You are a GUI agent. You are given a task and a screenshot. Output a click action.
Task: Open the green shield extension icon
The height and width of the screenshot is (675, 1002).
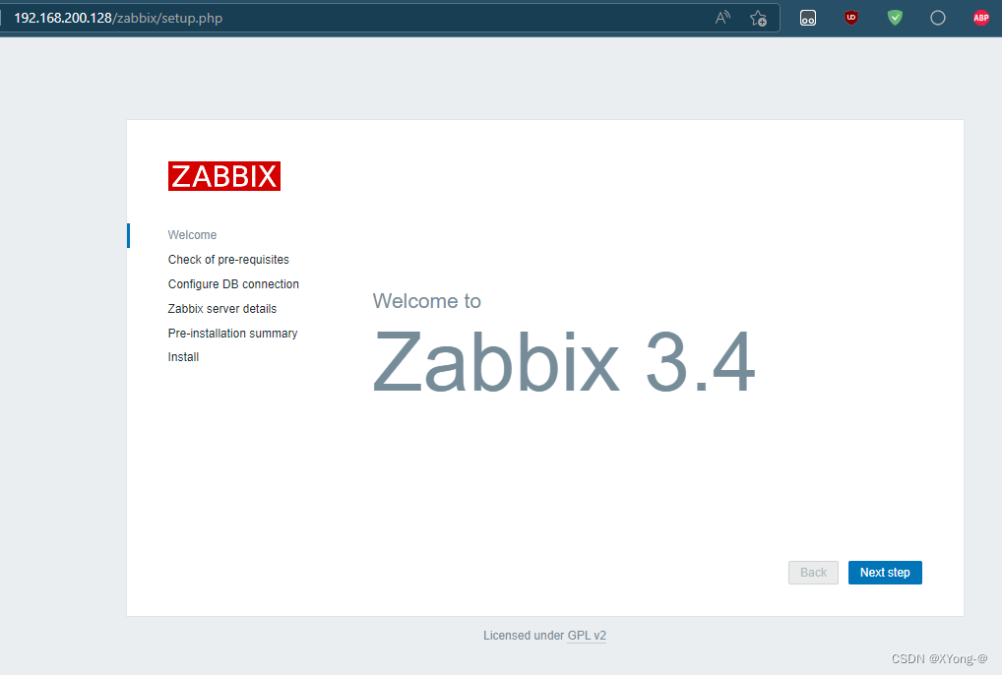coord(895,18)
